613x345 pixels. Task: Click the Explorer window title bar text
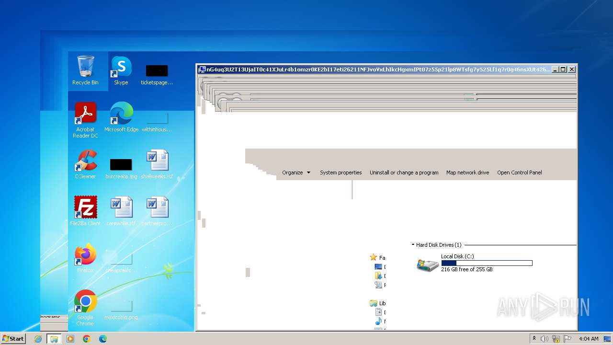(378, 69)
